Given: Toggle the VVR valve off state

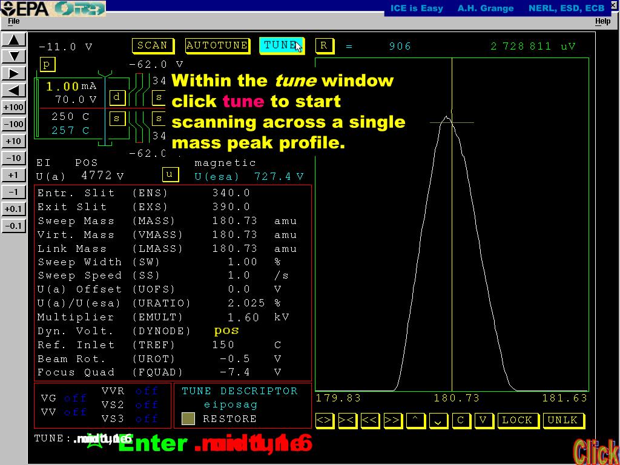Looking at the screenshot, I should coord(147,391).
